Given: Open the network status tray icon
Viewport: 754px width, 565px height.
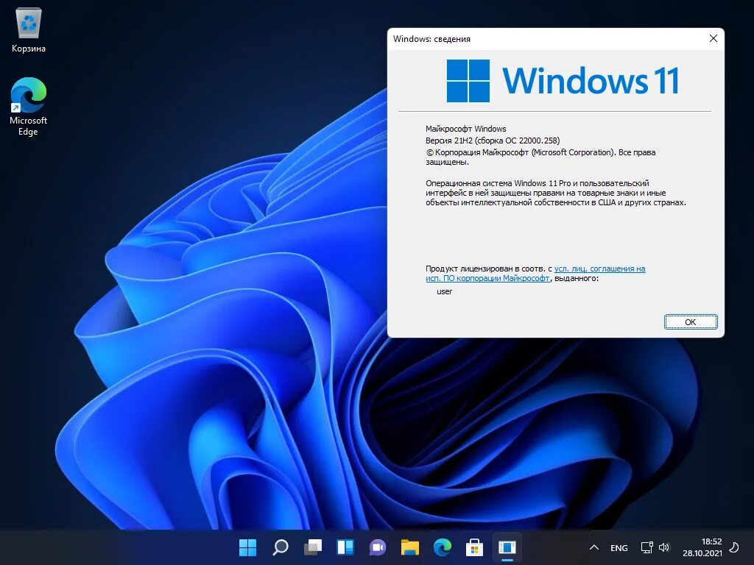Looking at the screenshot, I should 646,547.
